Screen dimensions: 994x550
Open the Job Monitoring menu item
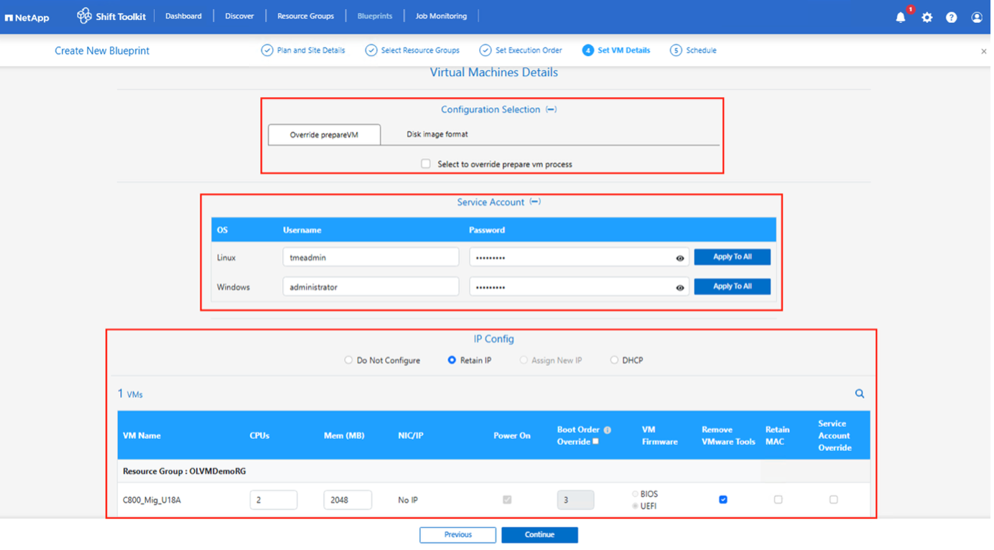(441, 16)
